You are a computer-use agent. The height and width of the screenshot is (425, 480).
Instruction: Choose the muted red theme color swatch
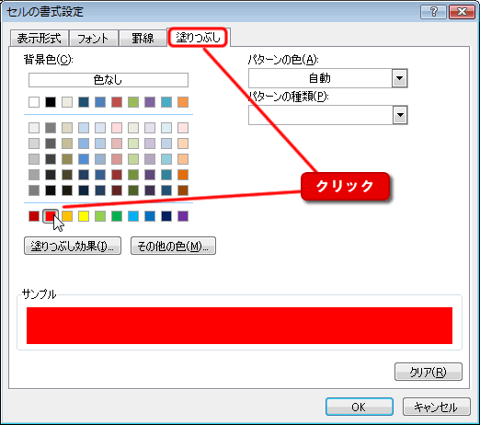(x=117, y=102)
